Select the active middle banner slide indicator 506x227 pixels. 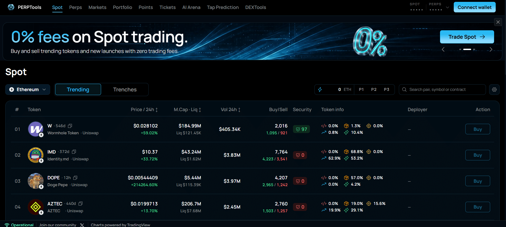coord(467,49)
